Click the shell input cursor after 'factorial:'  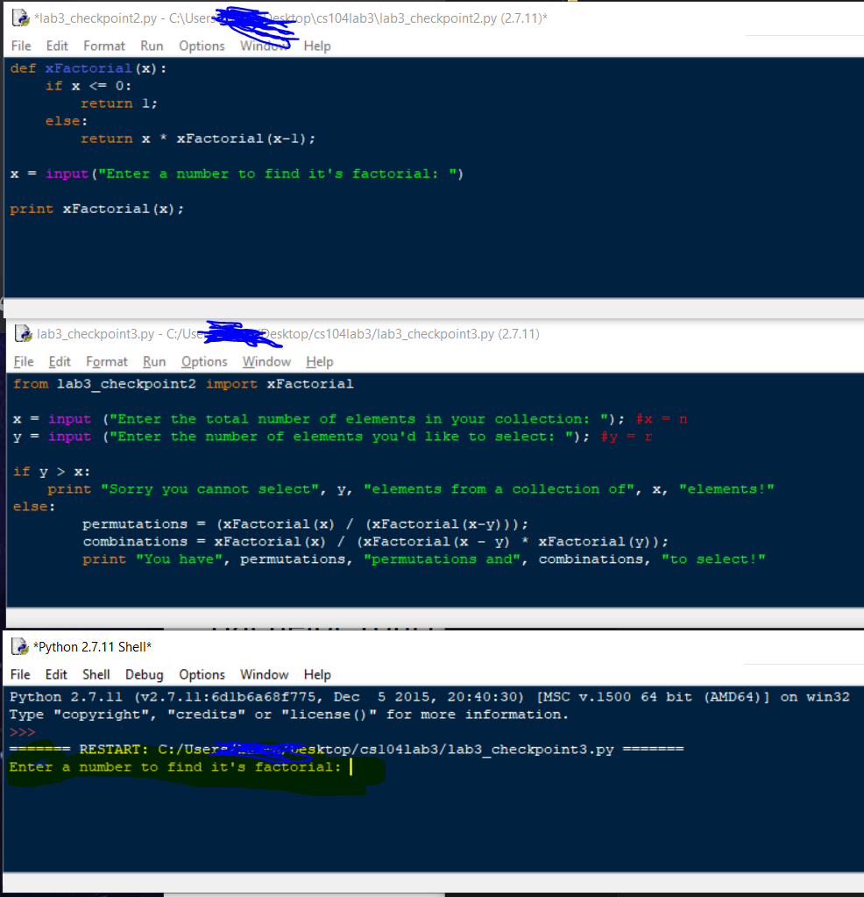pyautogui.click(x=351, y=767)
